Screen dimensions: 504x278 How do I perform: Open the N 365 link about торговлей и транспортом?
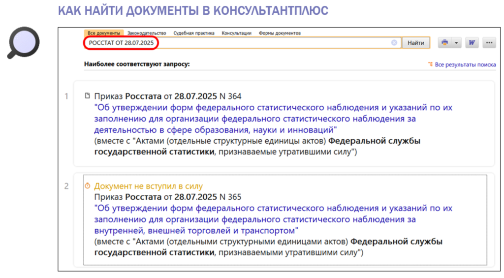(x=273, y=219)
